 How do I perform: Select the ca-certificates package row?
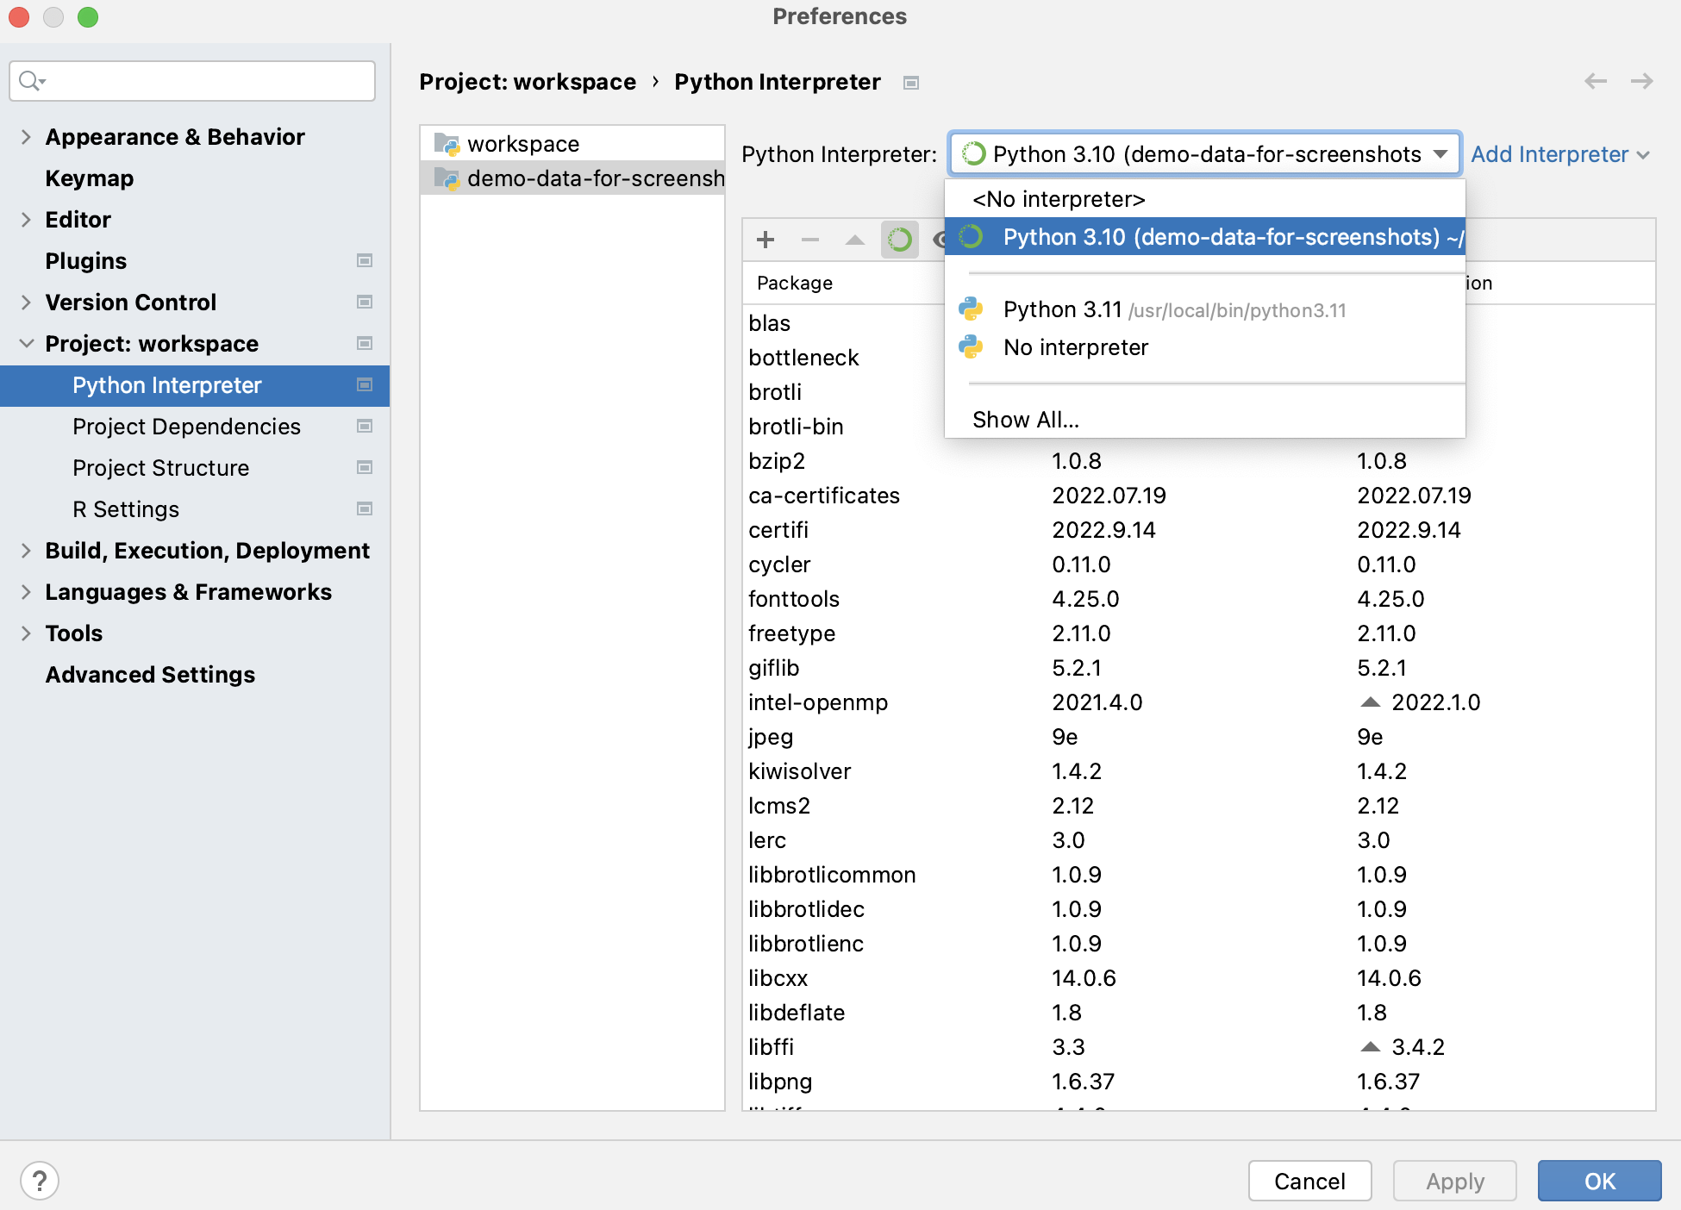pos(1198,496)
